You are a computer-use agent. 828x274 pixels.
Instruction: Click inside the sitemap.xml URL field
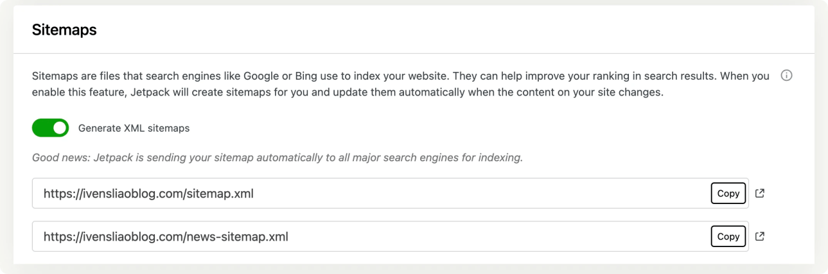[450, 193]
